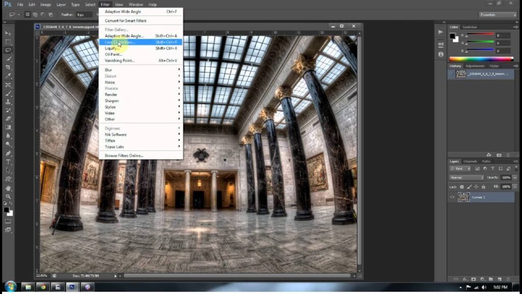Select the Type tool in the toolbar
522x294 pixels.
[x=8, y=162]
